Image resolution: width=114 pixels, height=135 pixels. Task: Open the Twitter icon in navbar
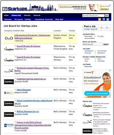[x=108, y=19]
